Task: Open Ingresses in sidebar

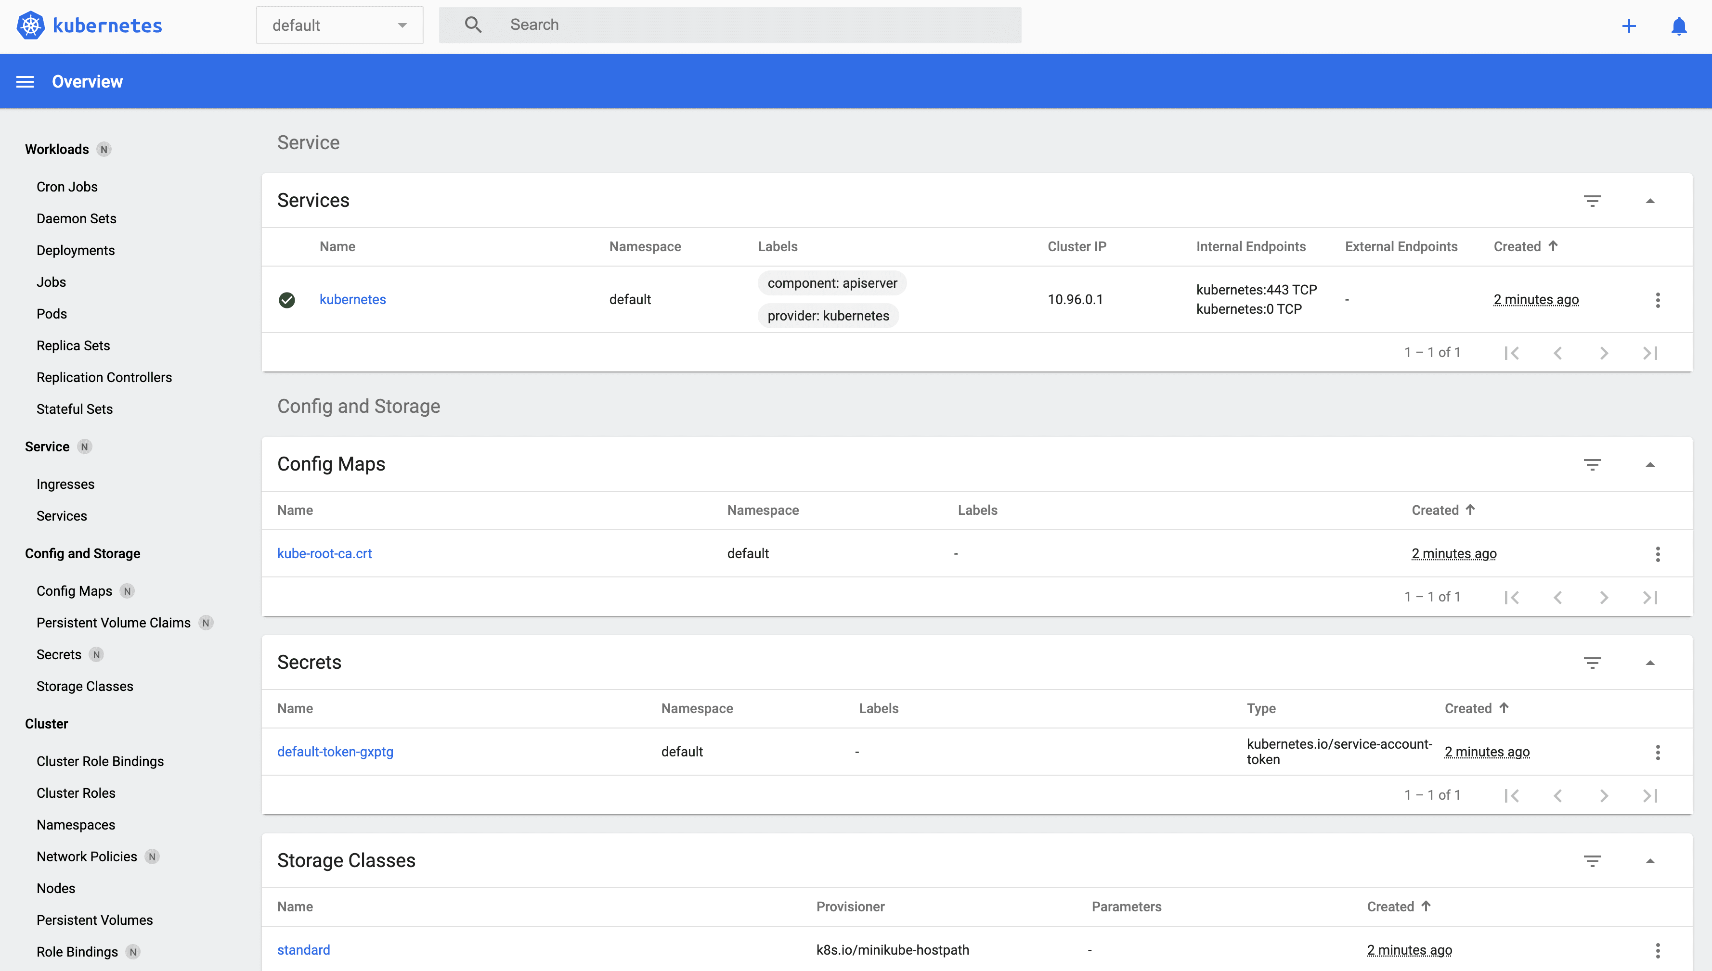Action: coord(65,484)
